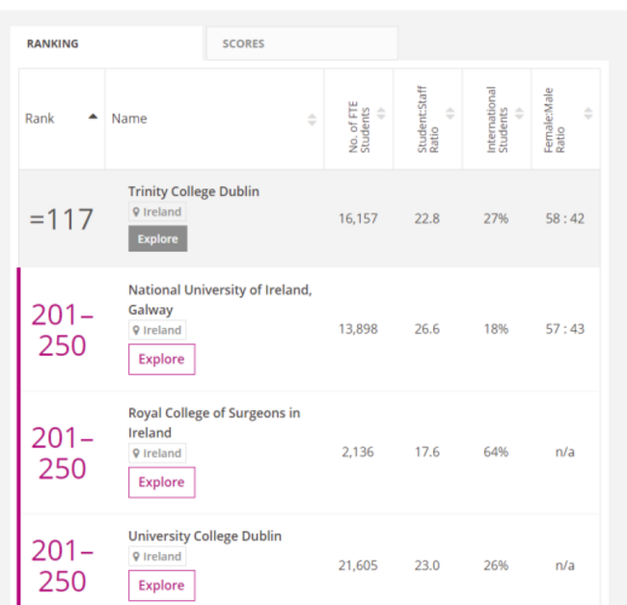Click Ireland tag under Royal College of Surgeons
627x605 pixels.
click(157, 454)
